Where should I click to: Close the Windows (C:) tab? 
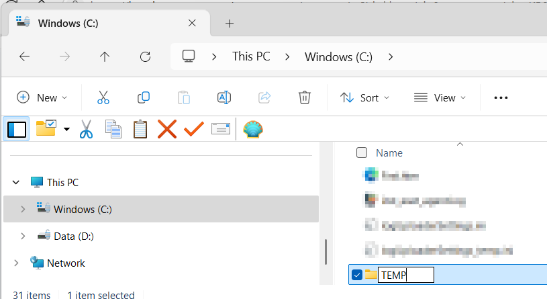click(x=192, y=23)
